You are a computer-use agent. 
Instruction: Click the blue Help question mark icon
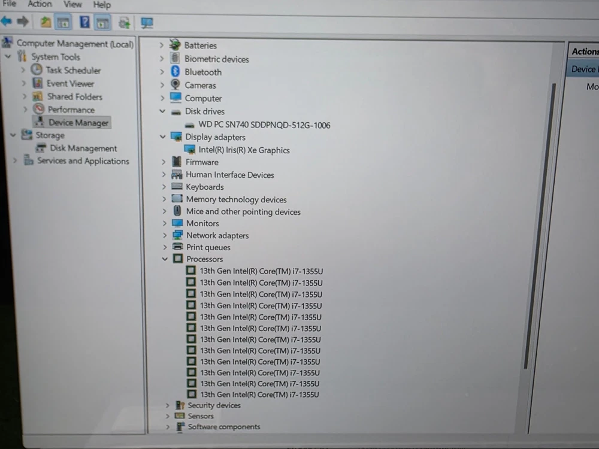point(84,23)
